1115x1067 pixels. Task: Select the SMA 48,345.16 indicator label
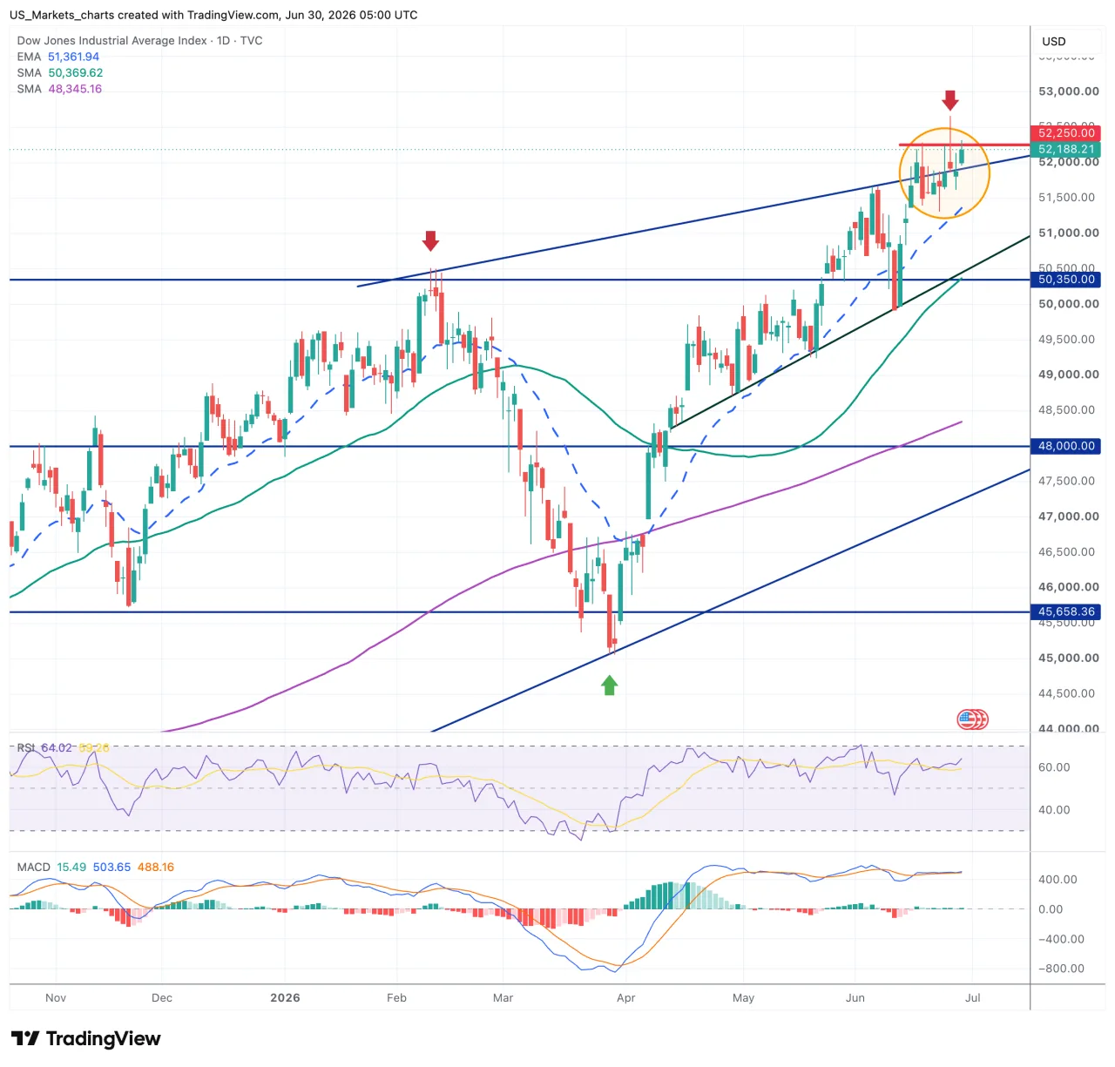59,89
